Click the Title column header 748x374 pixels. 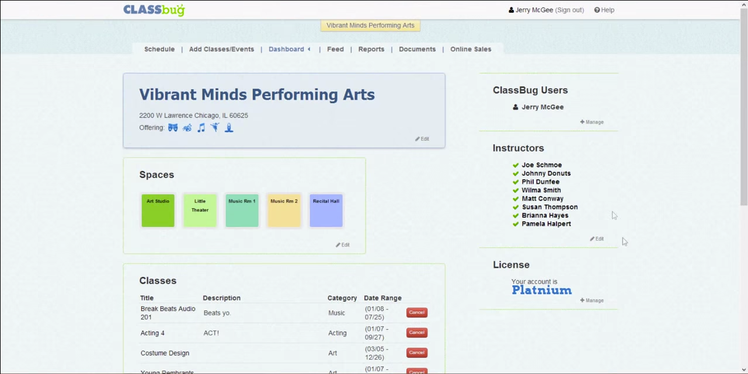(x=147, y=298)
